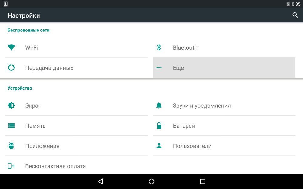
Task: Tap the bell notification icon
Action: tap(159, 106)
